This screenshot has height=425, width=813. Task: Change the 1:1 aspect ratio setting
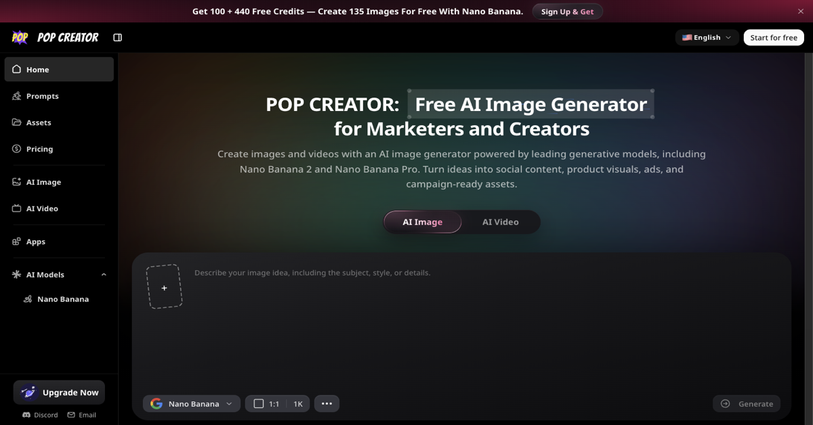click(x=266, y=404)
